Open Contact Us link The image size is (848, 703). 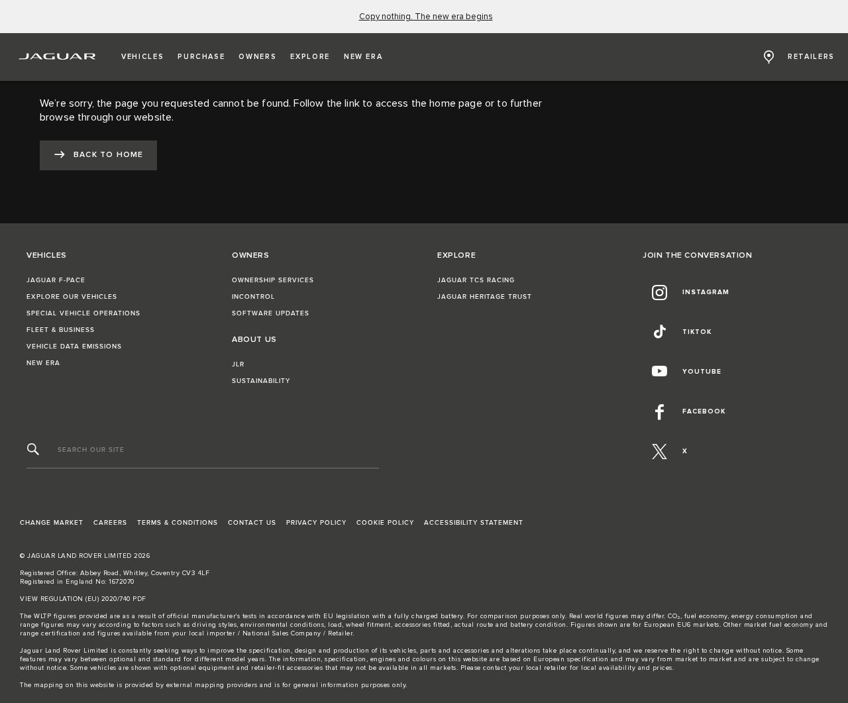pyautogui.click(x=252, y=523)
